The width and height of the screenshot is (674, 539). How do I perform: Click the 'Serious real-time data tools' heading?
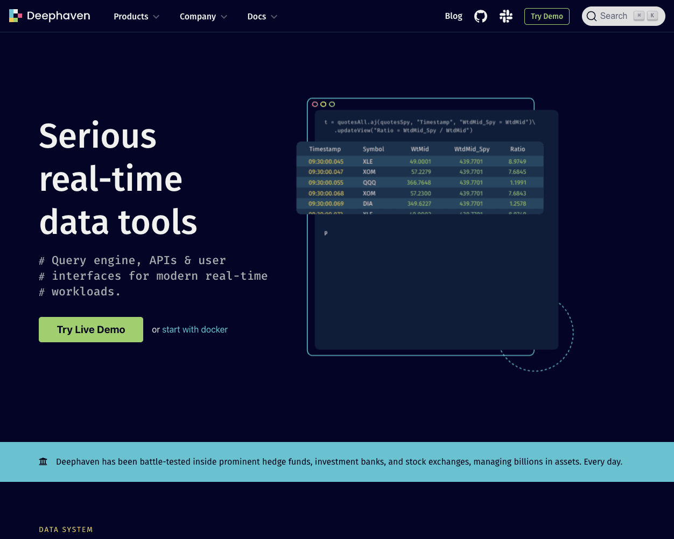point(118,178)
